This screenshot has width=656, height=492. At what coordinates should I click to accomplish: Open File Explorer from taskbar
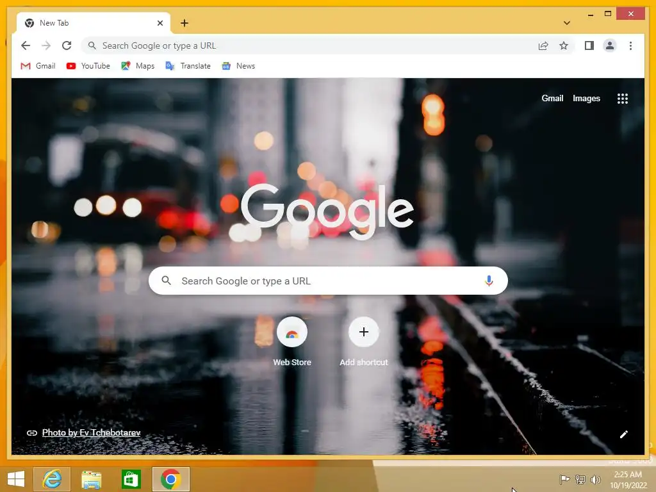click(x=91, y=479)
